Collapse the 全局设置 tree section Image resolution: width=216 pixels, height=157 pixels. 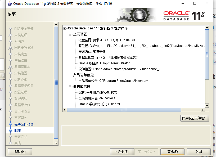pos(70,34)
